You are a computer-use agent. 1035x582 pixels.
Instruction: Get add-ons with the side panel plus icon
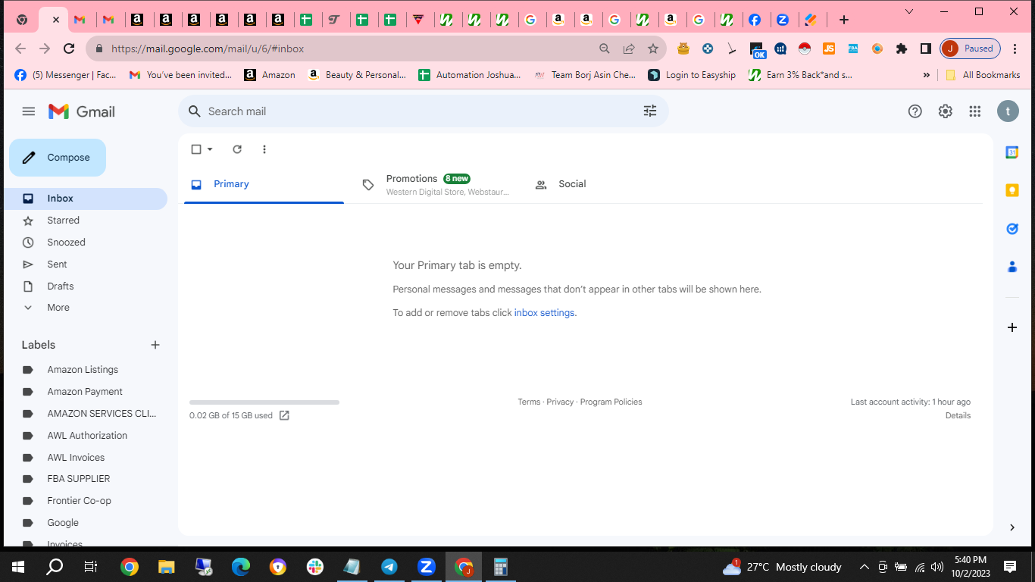(1012, 327)
